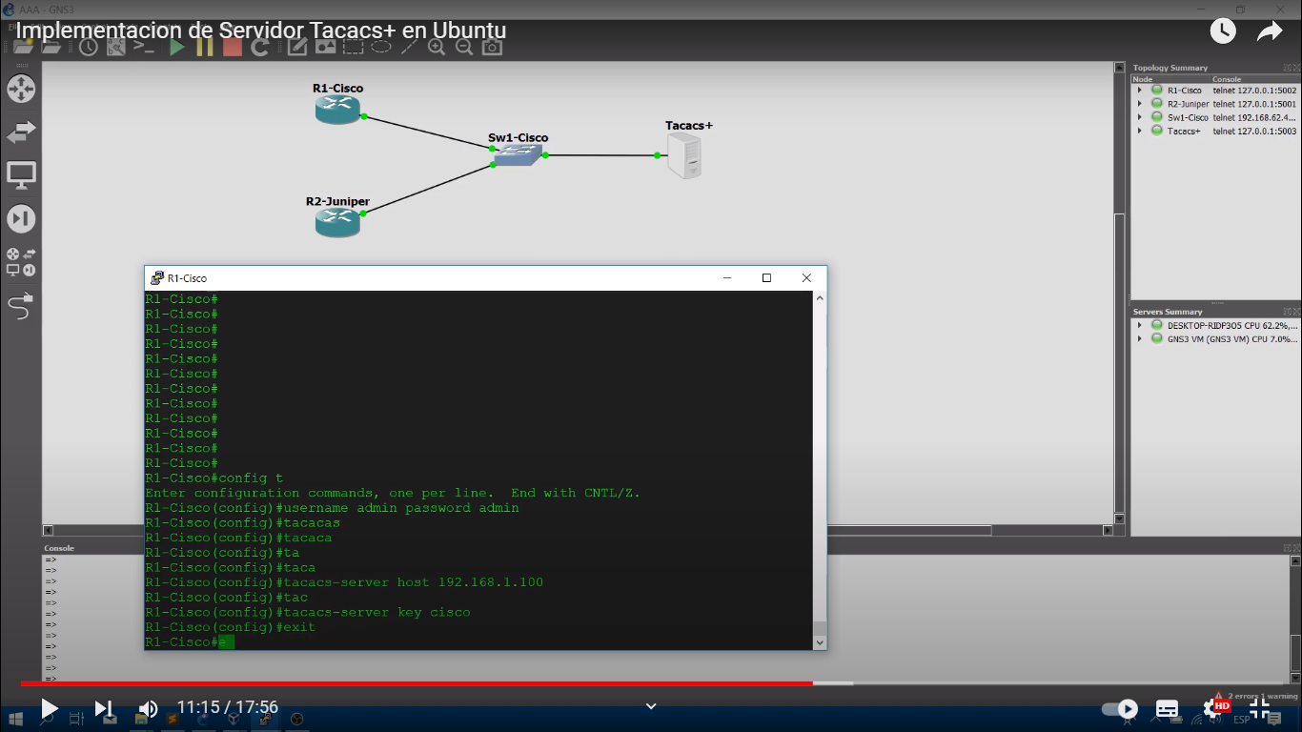Start all devices with green play icon

coord(177,47)
